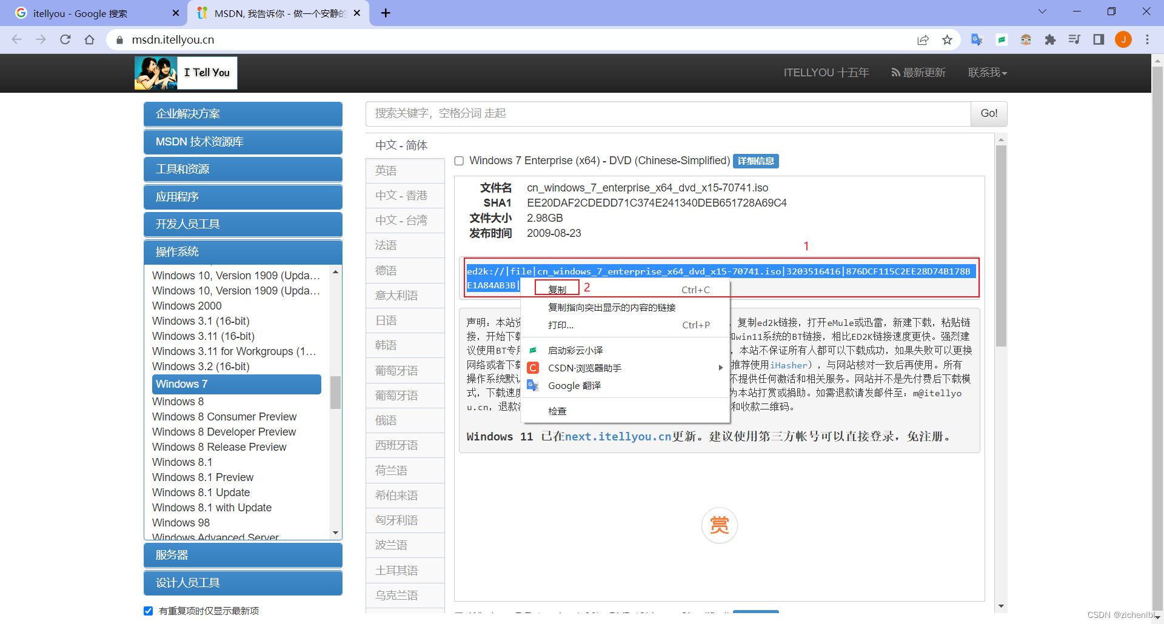1164x624 pixels.
Task: Choose Google 翻译 in context menu
Action: [625, 385]
